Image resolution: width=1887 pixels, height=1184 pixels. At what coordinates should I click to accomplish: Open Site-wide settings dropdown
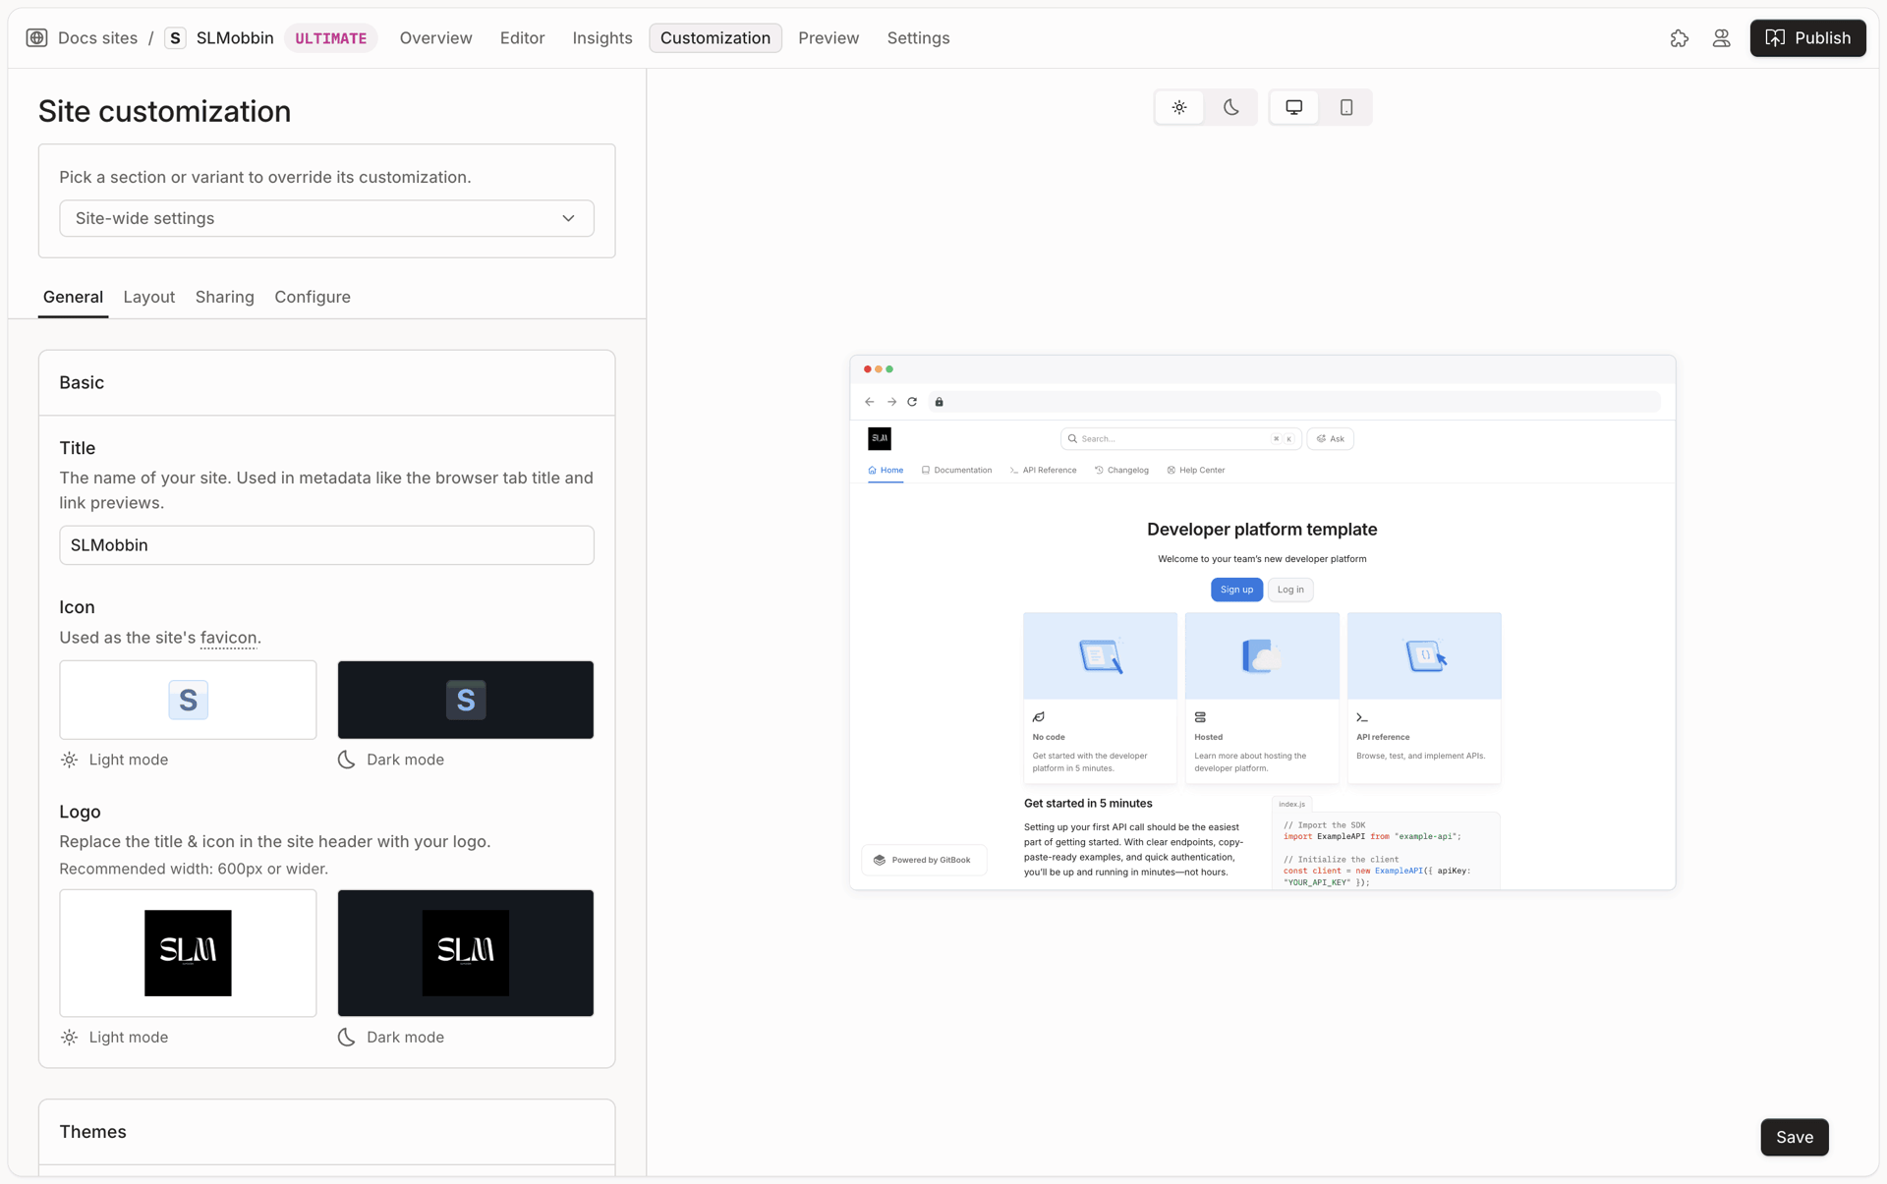click(x=326, y=218)
